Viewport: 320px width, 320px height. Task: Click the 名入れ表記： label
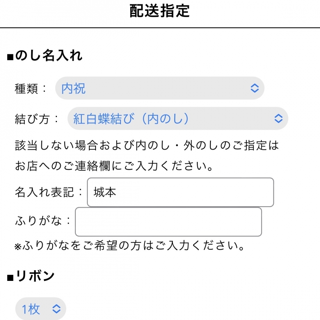[49, 192]
